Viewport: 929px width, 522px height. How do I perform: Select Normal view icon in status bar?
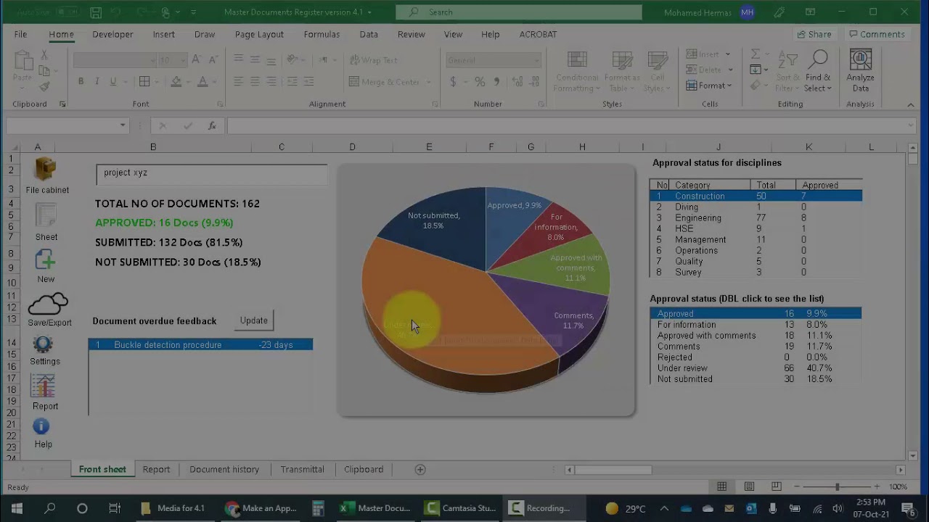[x=721, y=486]
